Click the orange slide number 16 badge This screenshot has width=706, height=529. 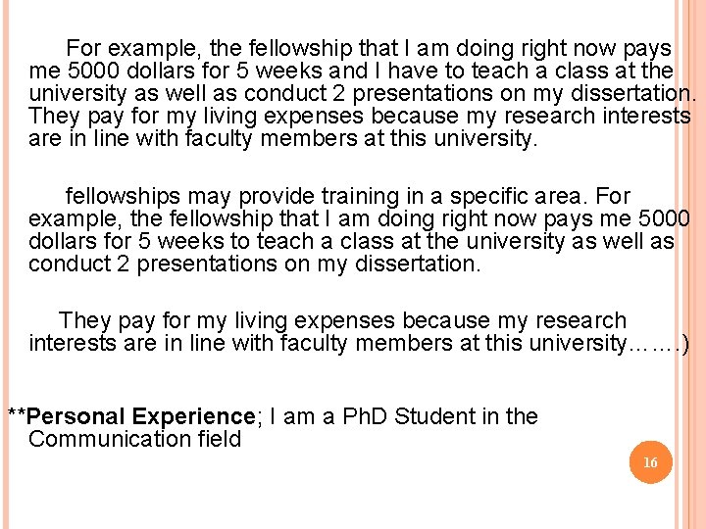tap(651, 462)
